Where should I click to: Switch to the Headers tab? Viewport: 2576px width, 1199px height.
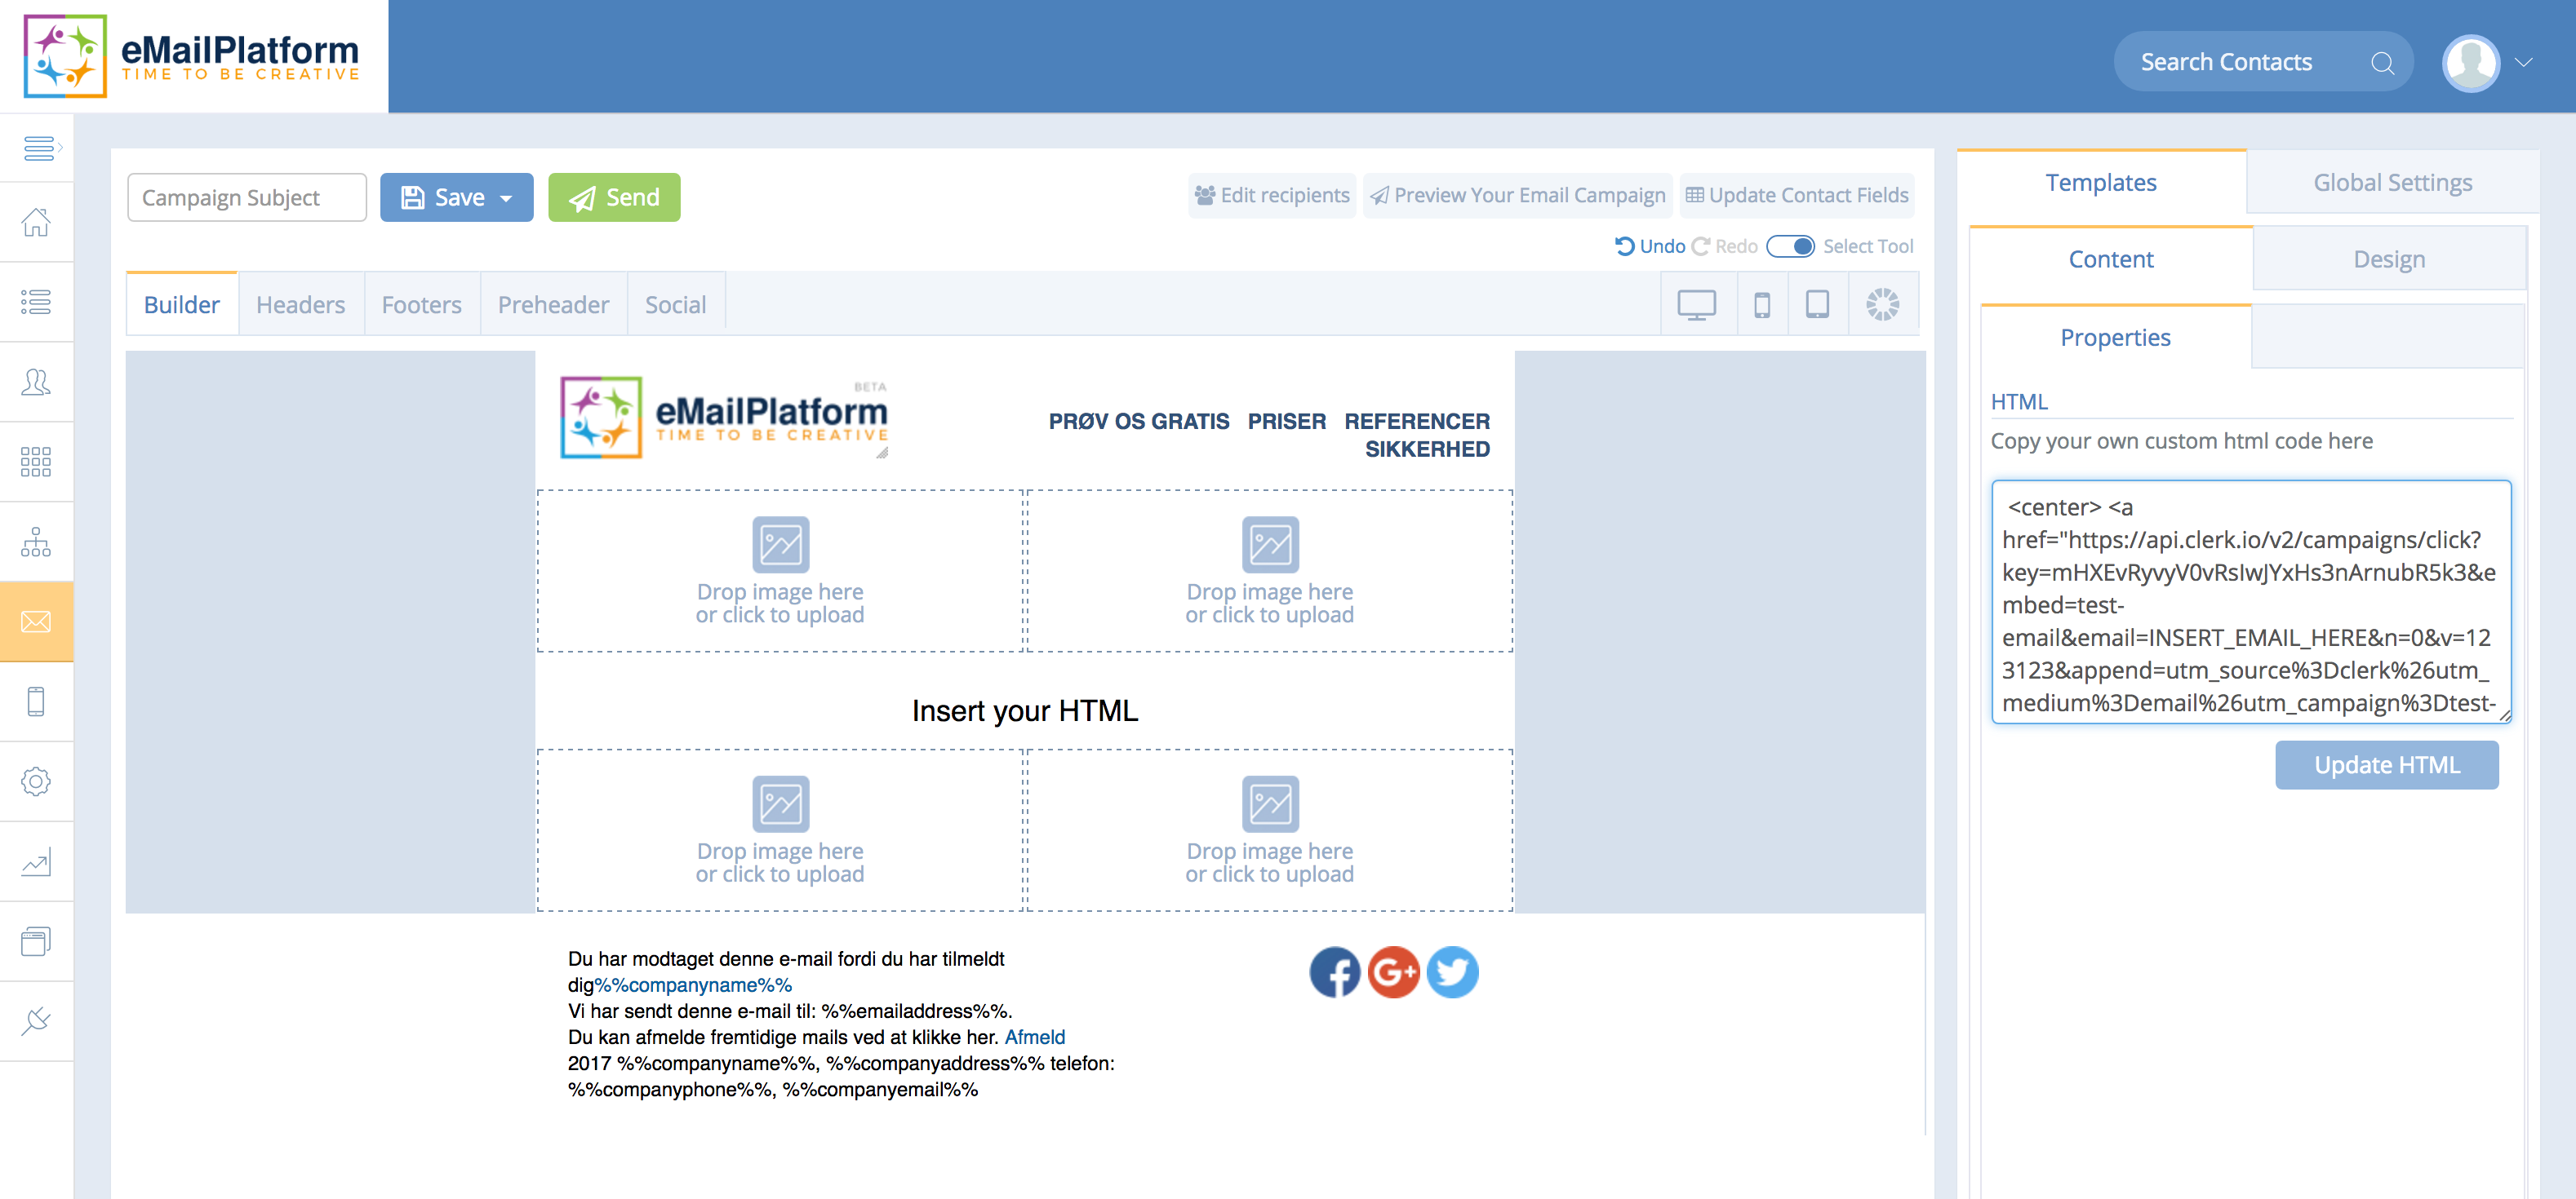[x=300, y=303]
